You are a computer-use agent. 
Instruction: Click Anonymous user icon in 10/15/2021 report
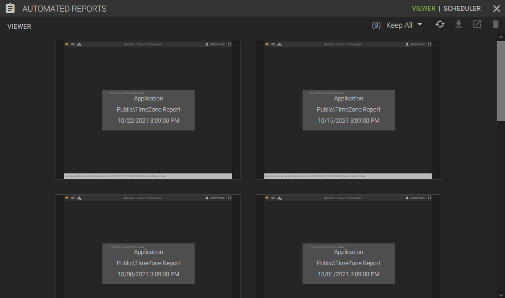407,44
